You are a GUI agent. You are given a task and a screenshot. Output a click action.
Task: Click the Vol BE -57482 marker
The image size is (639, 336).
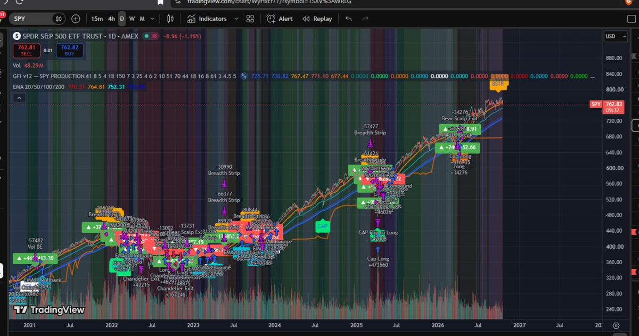point(36,243)
